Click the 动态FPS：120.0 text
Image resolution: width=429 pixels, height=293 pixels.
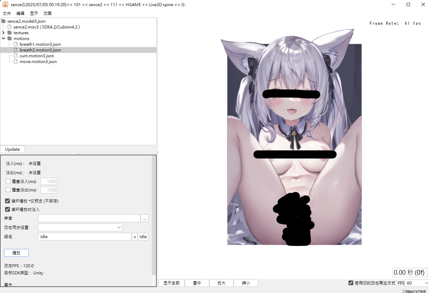[x=19, y=266]
